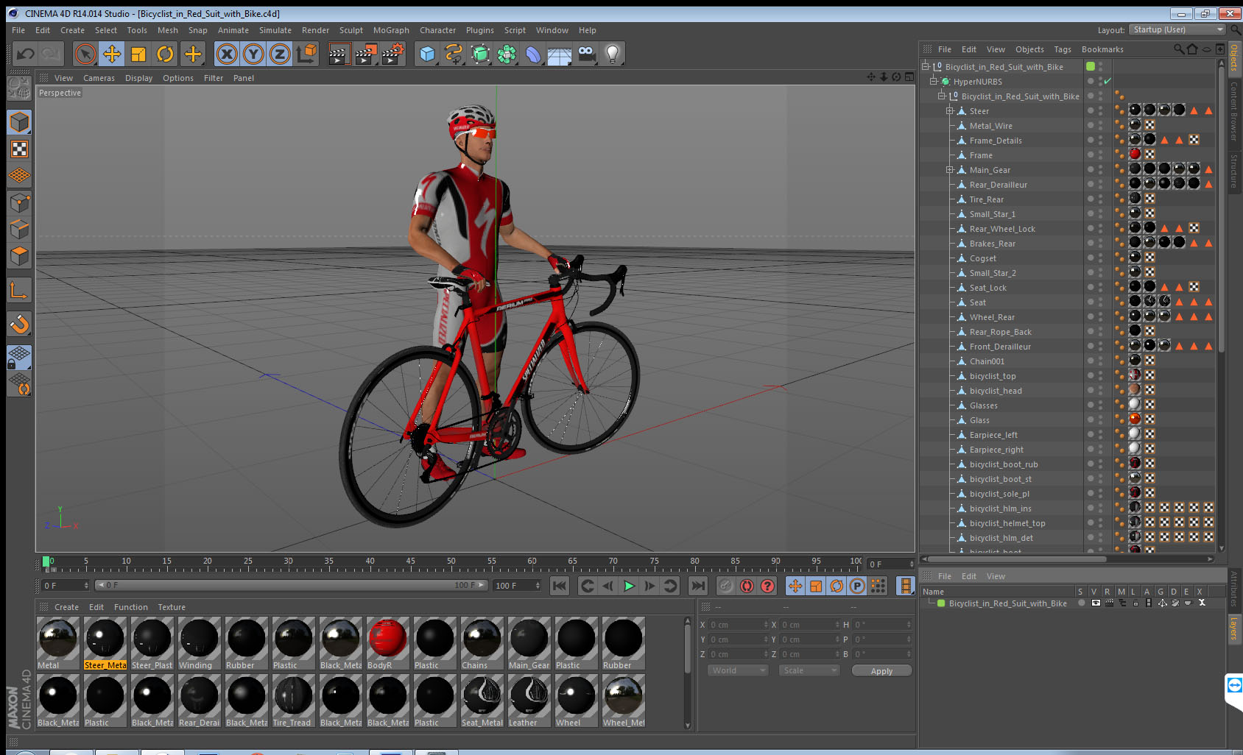The height and width of the screenshot is (755, 1243).
Task: Click the Apply button
Action: 881,671
